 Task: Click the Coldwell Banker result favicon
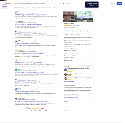16,99
